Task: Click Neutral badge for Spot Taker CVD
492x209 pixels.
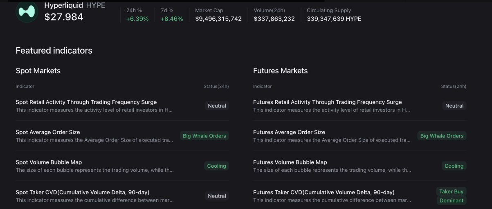Action: pos(217,196)
